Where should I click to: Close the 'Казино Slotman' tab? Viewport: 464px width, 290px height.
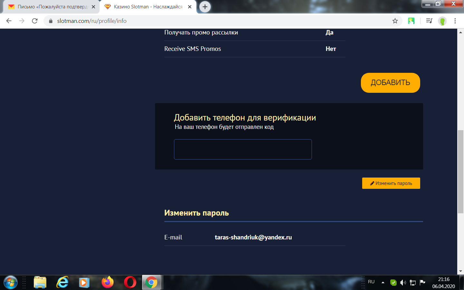click(190, 7)
